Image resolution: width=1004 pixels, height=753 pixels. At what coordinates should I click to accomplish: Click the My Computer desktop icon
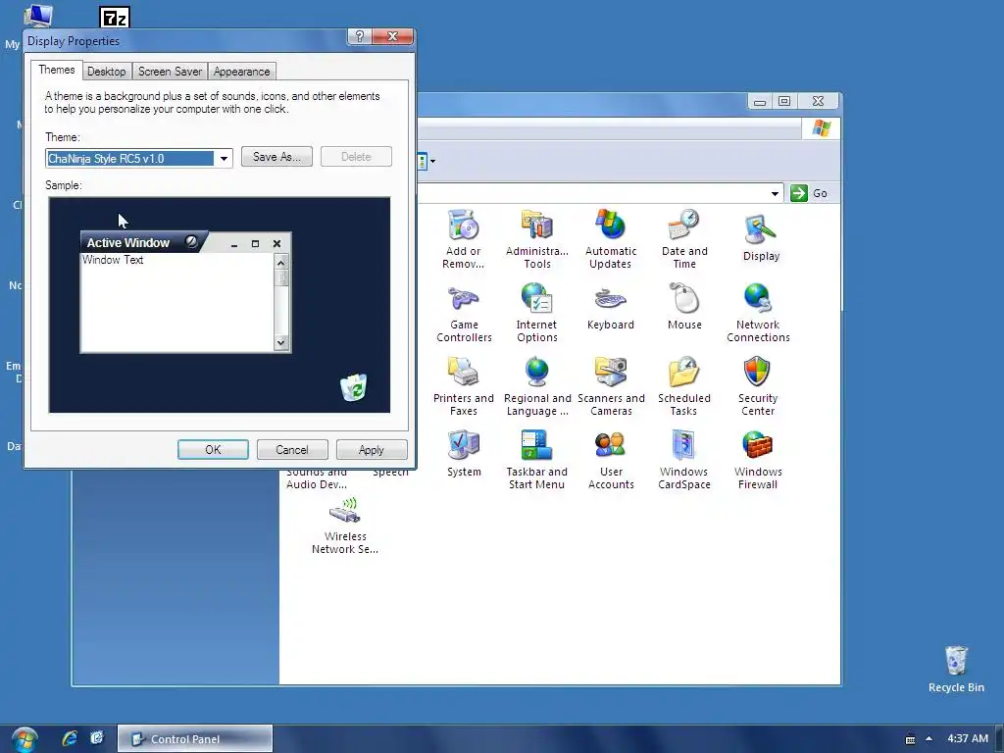[36, 18]
